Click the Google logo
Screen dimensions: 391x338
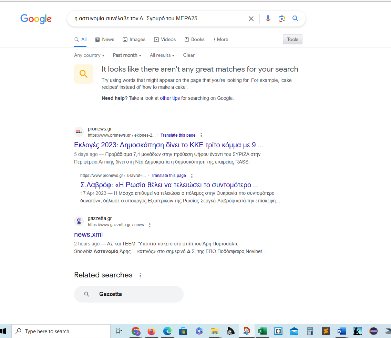coord(36,19)
